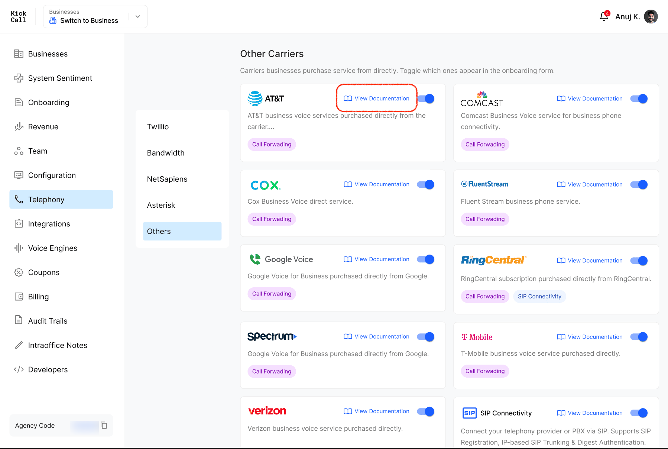Click the Revenue chart icon
The width and height of the screenshot is (668, 449).
(19, 127)
